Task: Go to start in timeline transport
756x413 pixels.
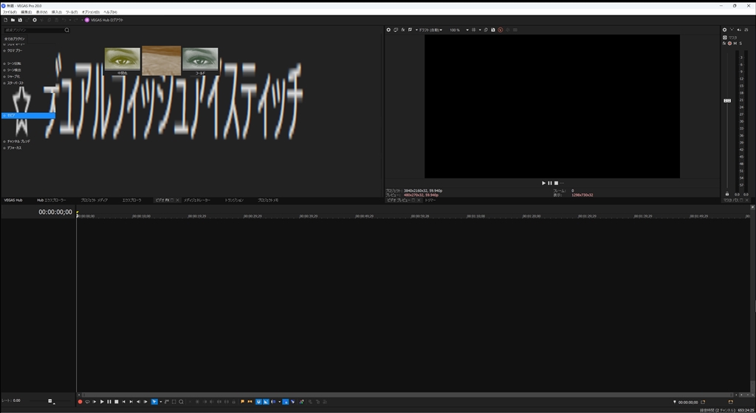Action: pos(123,401)
